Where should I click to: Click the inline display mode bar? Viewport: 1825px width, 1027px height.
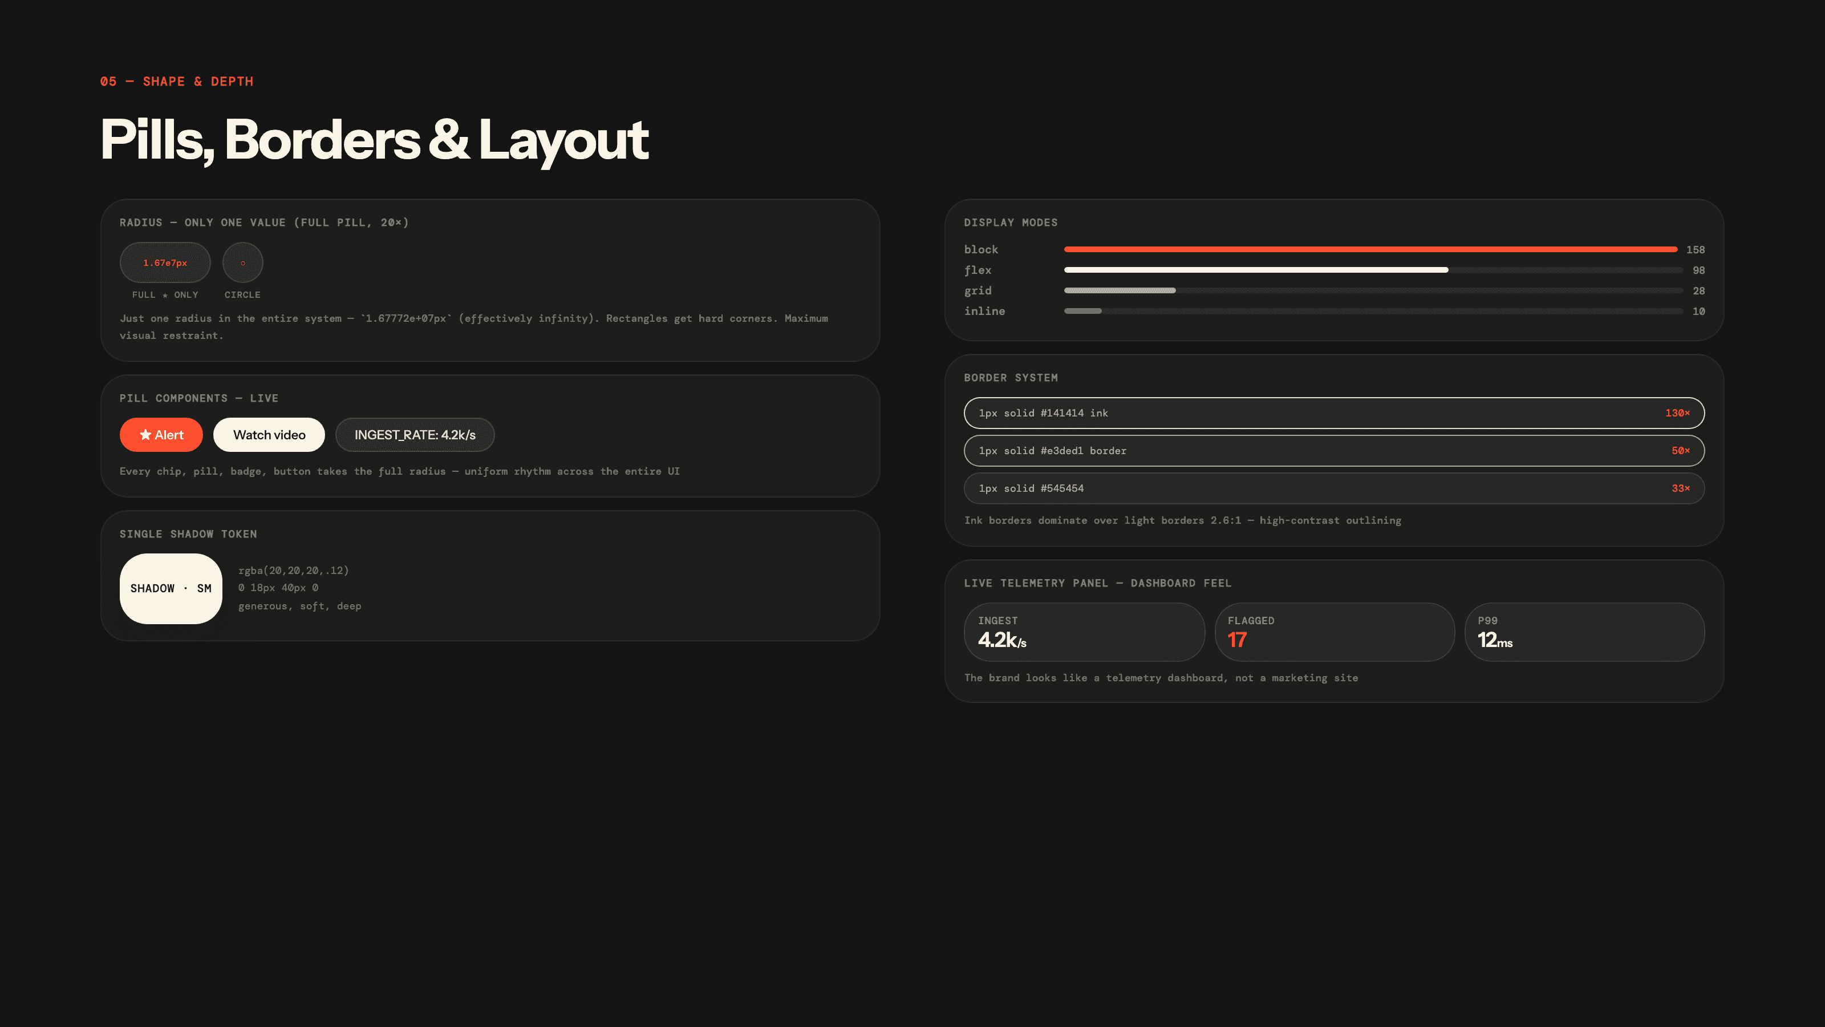click(1373, 311)
